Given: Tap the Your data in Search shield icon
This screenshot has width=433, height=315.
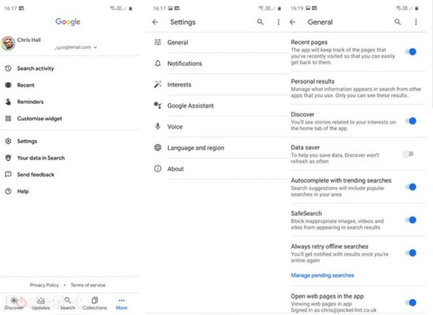Looking at the screenshot, I should coord(8,158).
